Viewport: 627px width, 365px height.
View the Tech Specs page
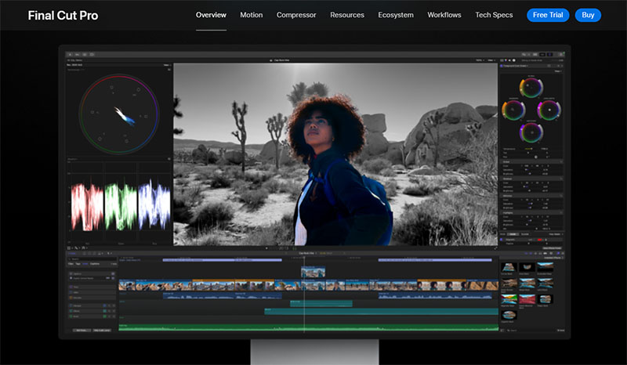tap(494, 15)
